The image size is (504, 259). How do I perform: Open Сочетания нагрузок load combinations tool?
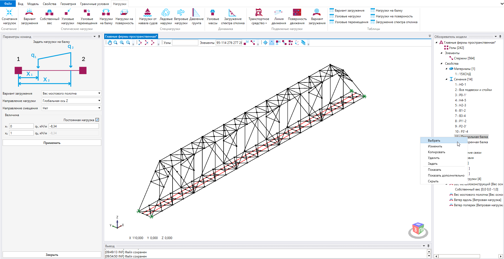pos(9,17)
